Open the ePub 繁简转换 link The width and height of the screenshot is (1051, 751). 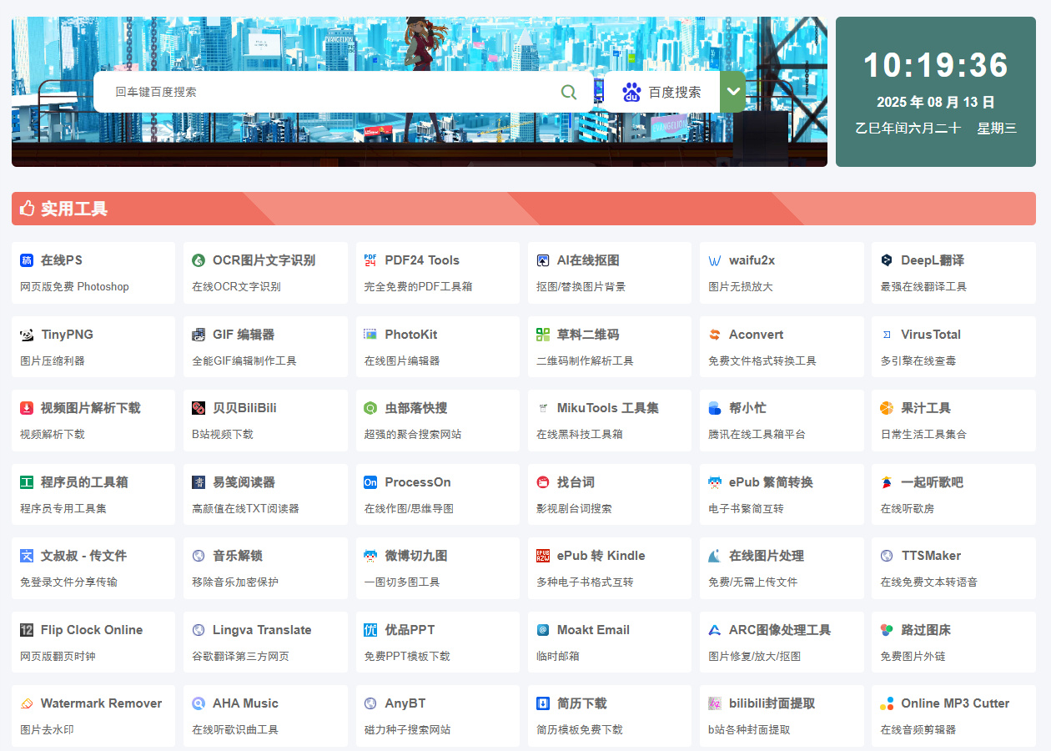771,482
